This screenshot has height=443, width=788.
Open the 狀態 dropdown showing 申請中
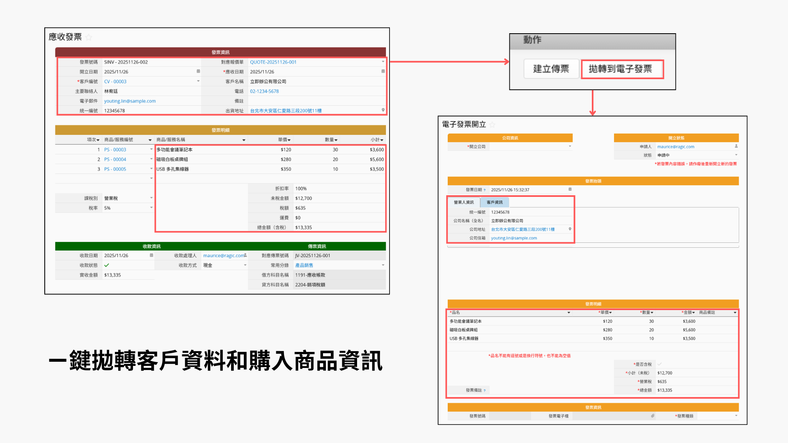coord(736,155)
